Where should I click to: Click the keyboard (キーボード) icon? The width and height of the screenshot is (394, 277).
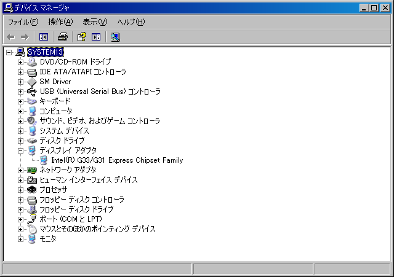pyautogui.click(x=32, y=101)
